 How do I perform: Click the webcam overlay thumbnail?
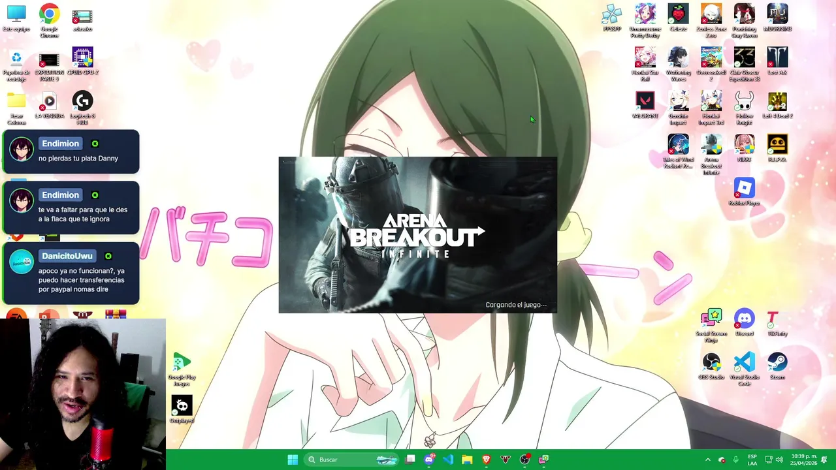82,394
